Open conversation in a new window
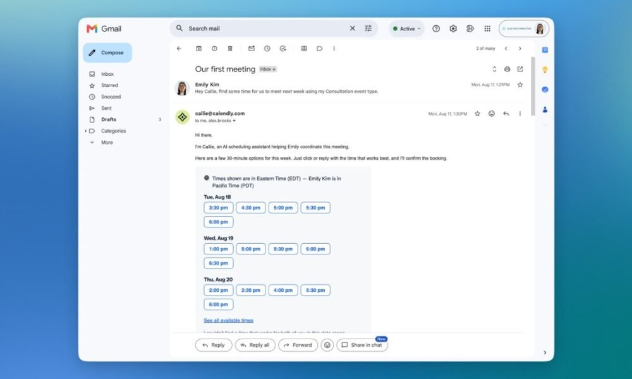632x379 pixels. 520,69
